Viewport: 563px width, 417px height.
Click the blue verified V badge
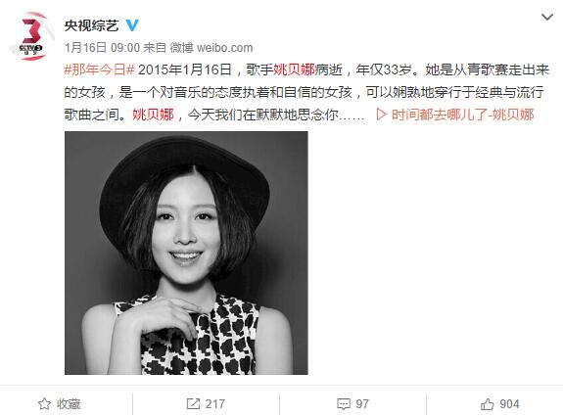tap(132, 24)
